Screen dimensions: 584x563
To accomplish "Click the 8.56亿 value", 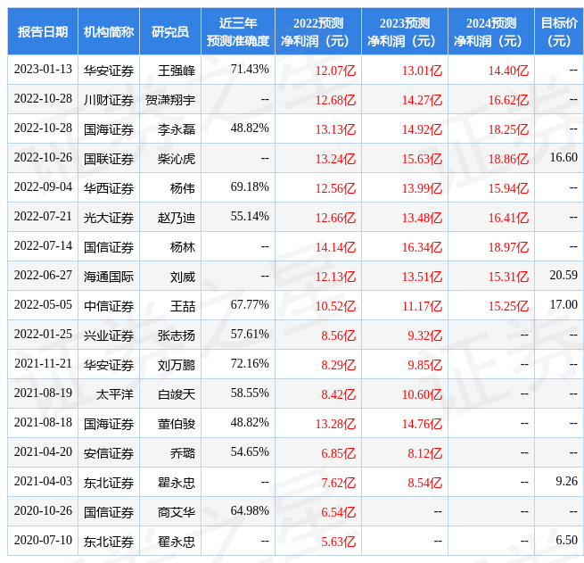I will [338, 335].
